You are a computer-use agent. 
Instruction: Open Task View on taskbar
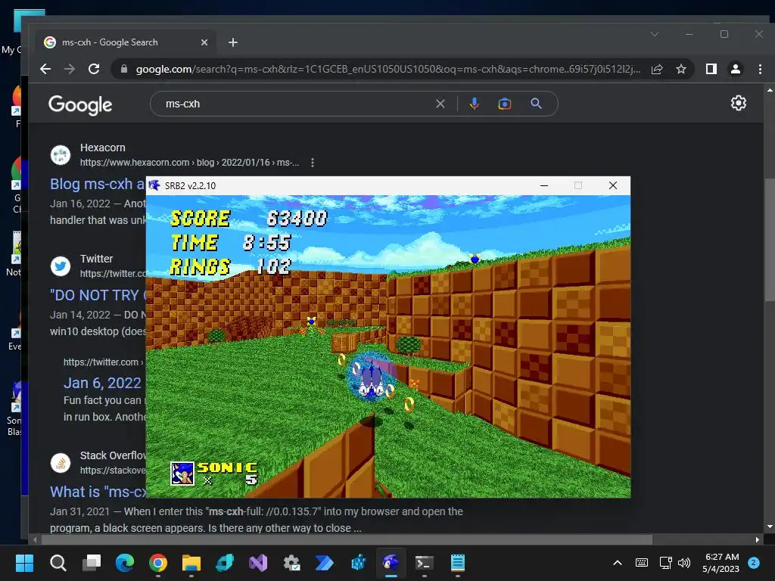(92, 563)
